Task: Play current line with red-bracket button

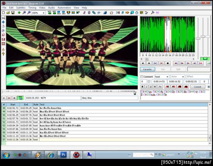Action: coord(162,63)
